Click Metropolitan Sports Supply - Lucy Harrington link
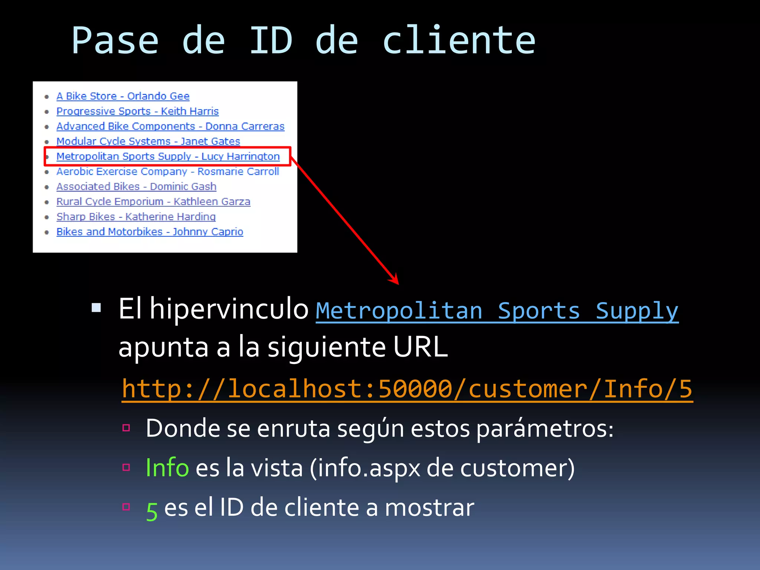Image resolution: width=760 pixels, height=570 pixels. [x=168, y=157]
